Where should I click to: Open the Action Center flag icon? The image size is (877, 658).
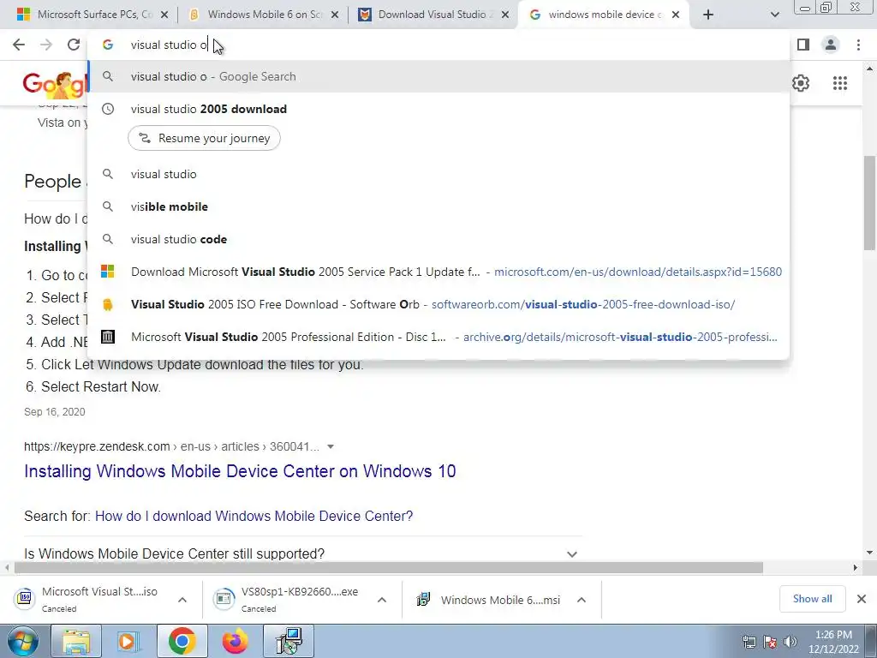pyautogui.click(x=770, y=642)
